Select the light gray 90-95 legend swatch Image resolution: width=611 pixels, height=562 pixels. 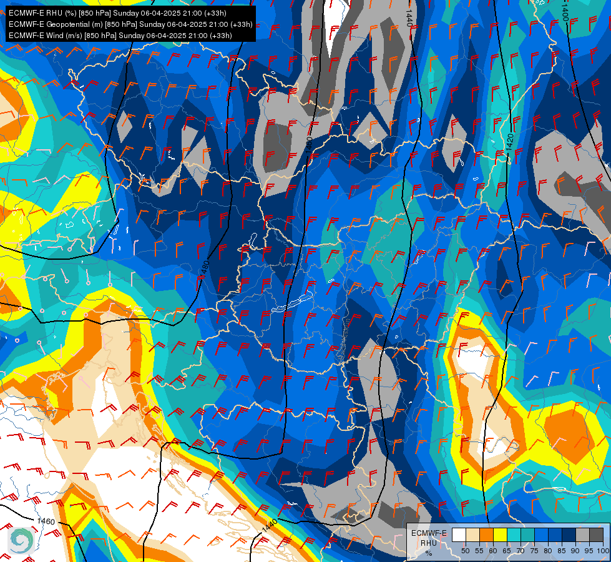pos(582,535)
